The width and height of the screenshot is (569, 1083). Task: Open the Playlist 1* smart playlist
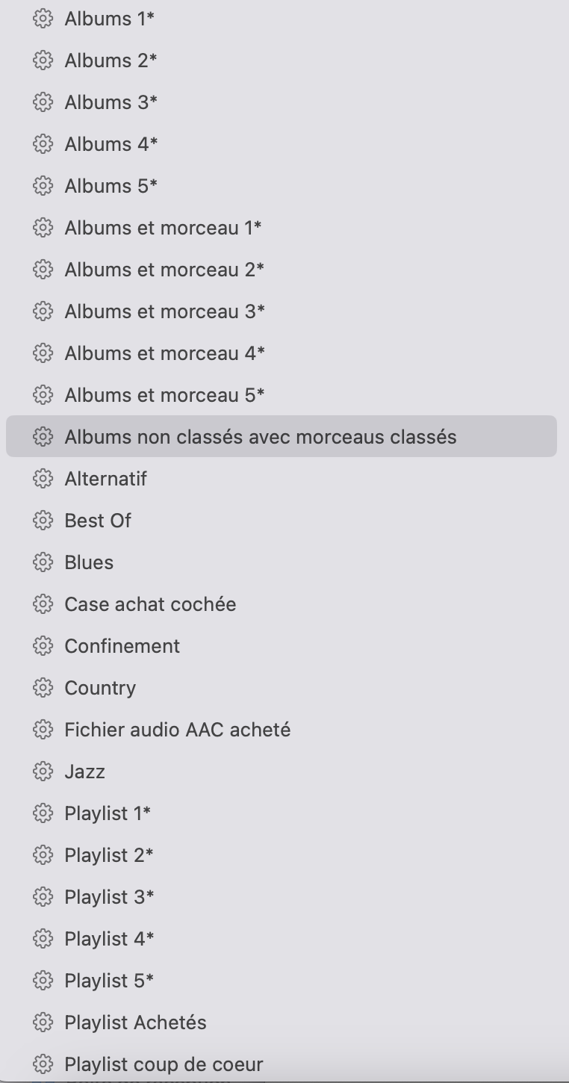pos(108,813)
